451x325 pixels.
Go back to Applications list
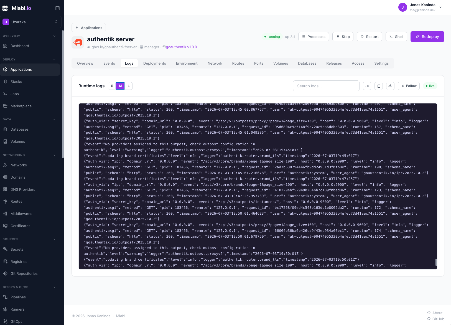point(89,28)
